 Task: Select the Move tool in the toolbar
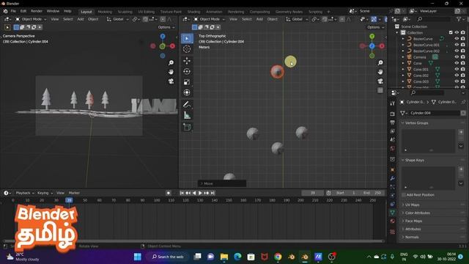187,61
